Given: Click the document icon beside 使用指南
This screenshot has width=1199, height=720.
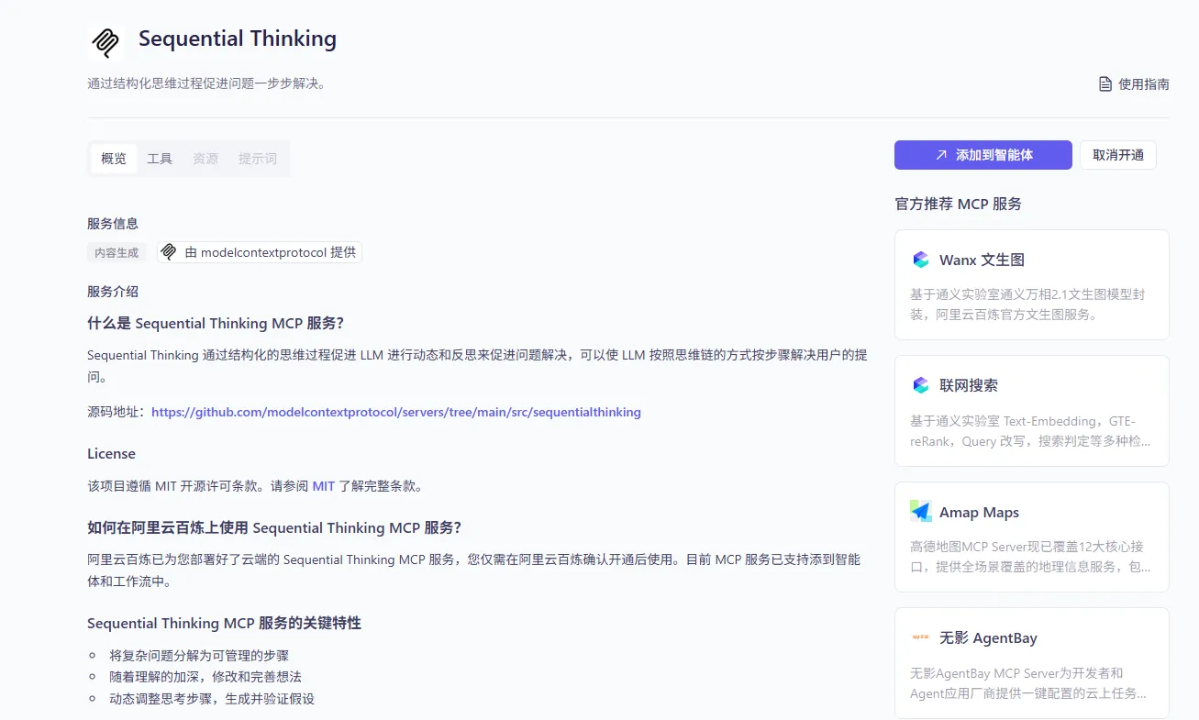Looking at the screenshot, I should click(x=1105, y=84).
